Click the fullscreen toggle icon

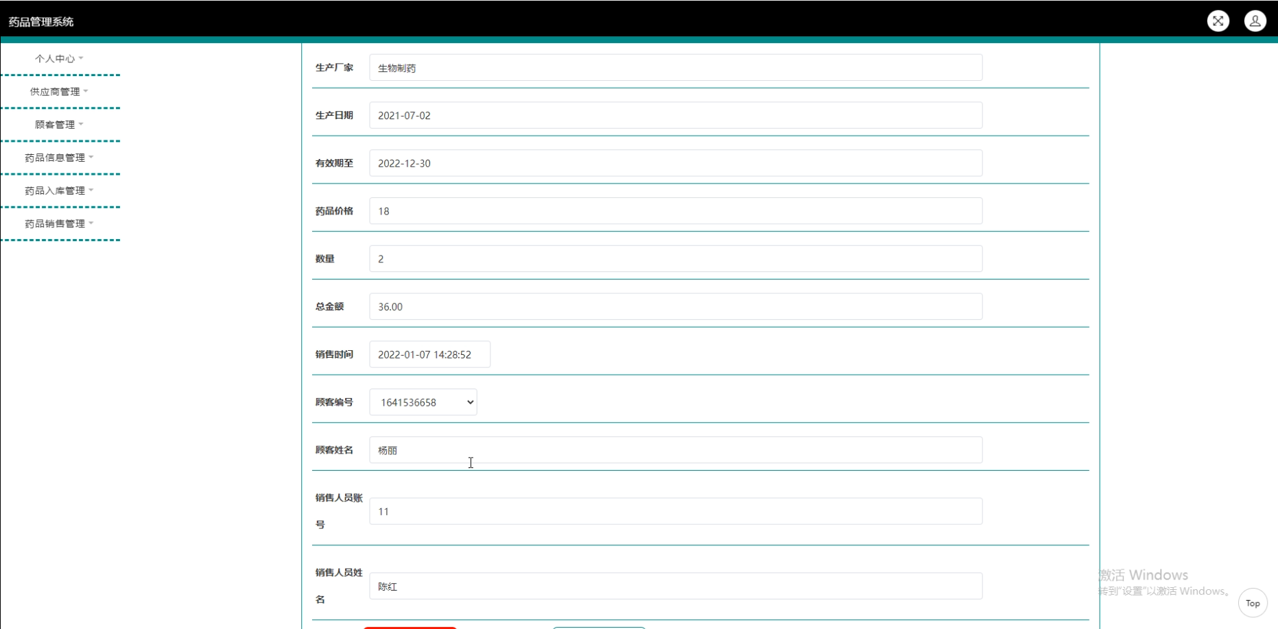point(1218,21)
